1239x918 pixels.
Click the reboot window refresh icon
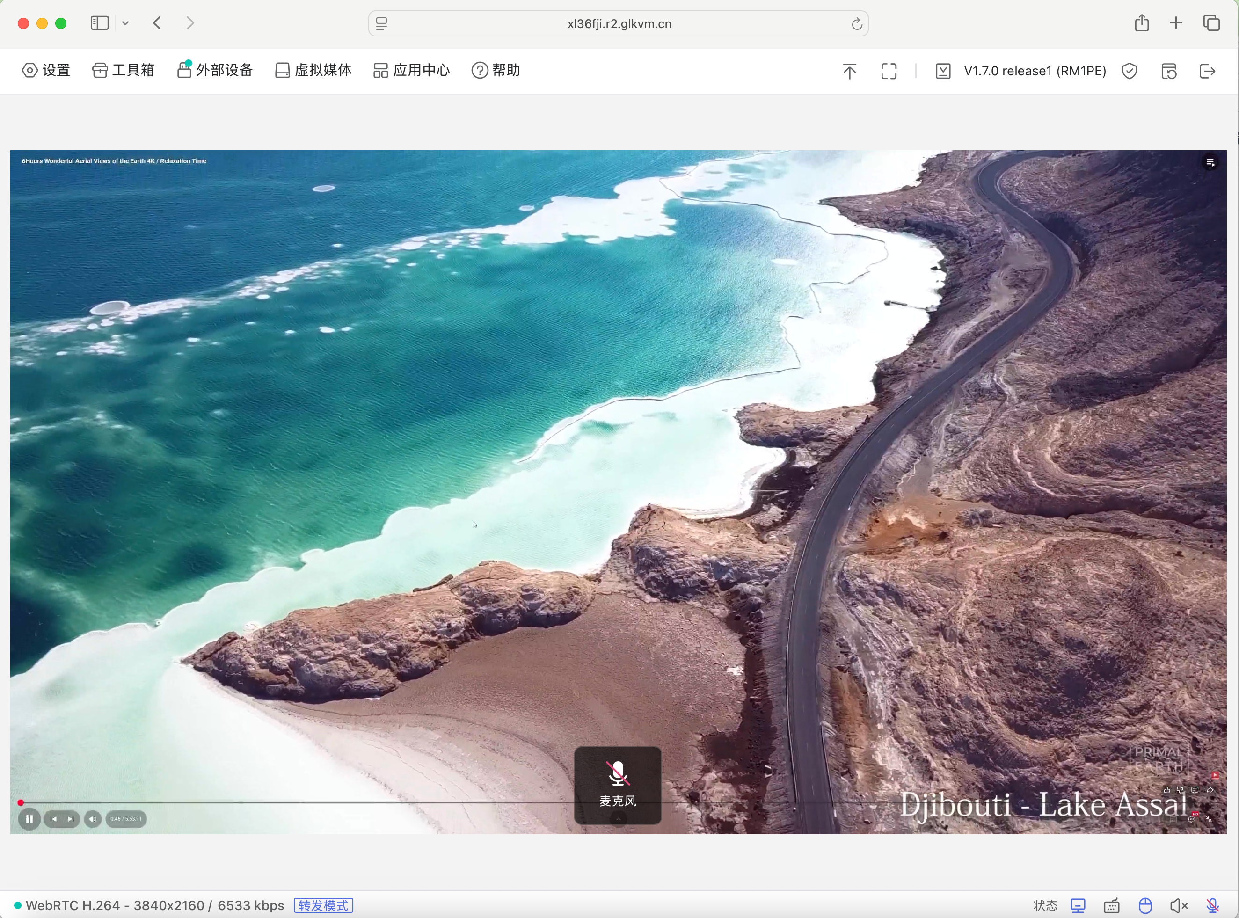coord(1168,71)
